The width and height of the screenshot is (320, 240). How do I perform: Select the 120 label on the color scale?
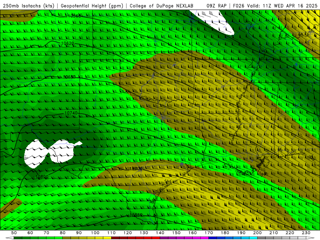click(128, 233)
